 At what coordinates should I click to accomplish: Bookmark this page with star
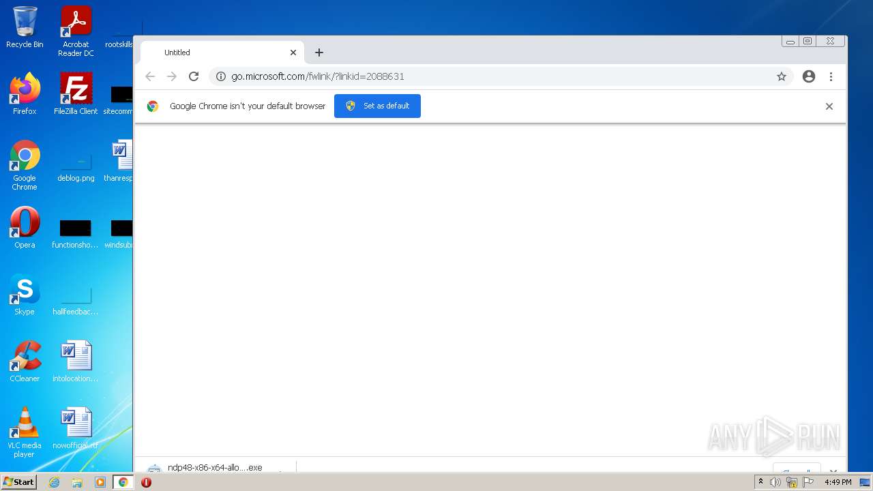782,76
